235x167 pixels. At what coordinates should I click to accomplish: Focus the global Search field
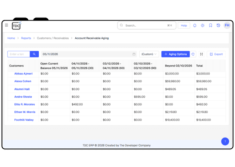147,26
